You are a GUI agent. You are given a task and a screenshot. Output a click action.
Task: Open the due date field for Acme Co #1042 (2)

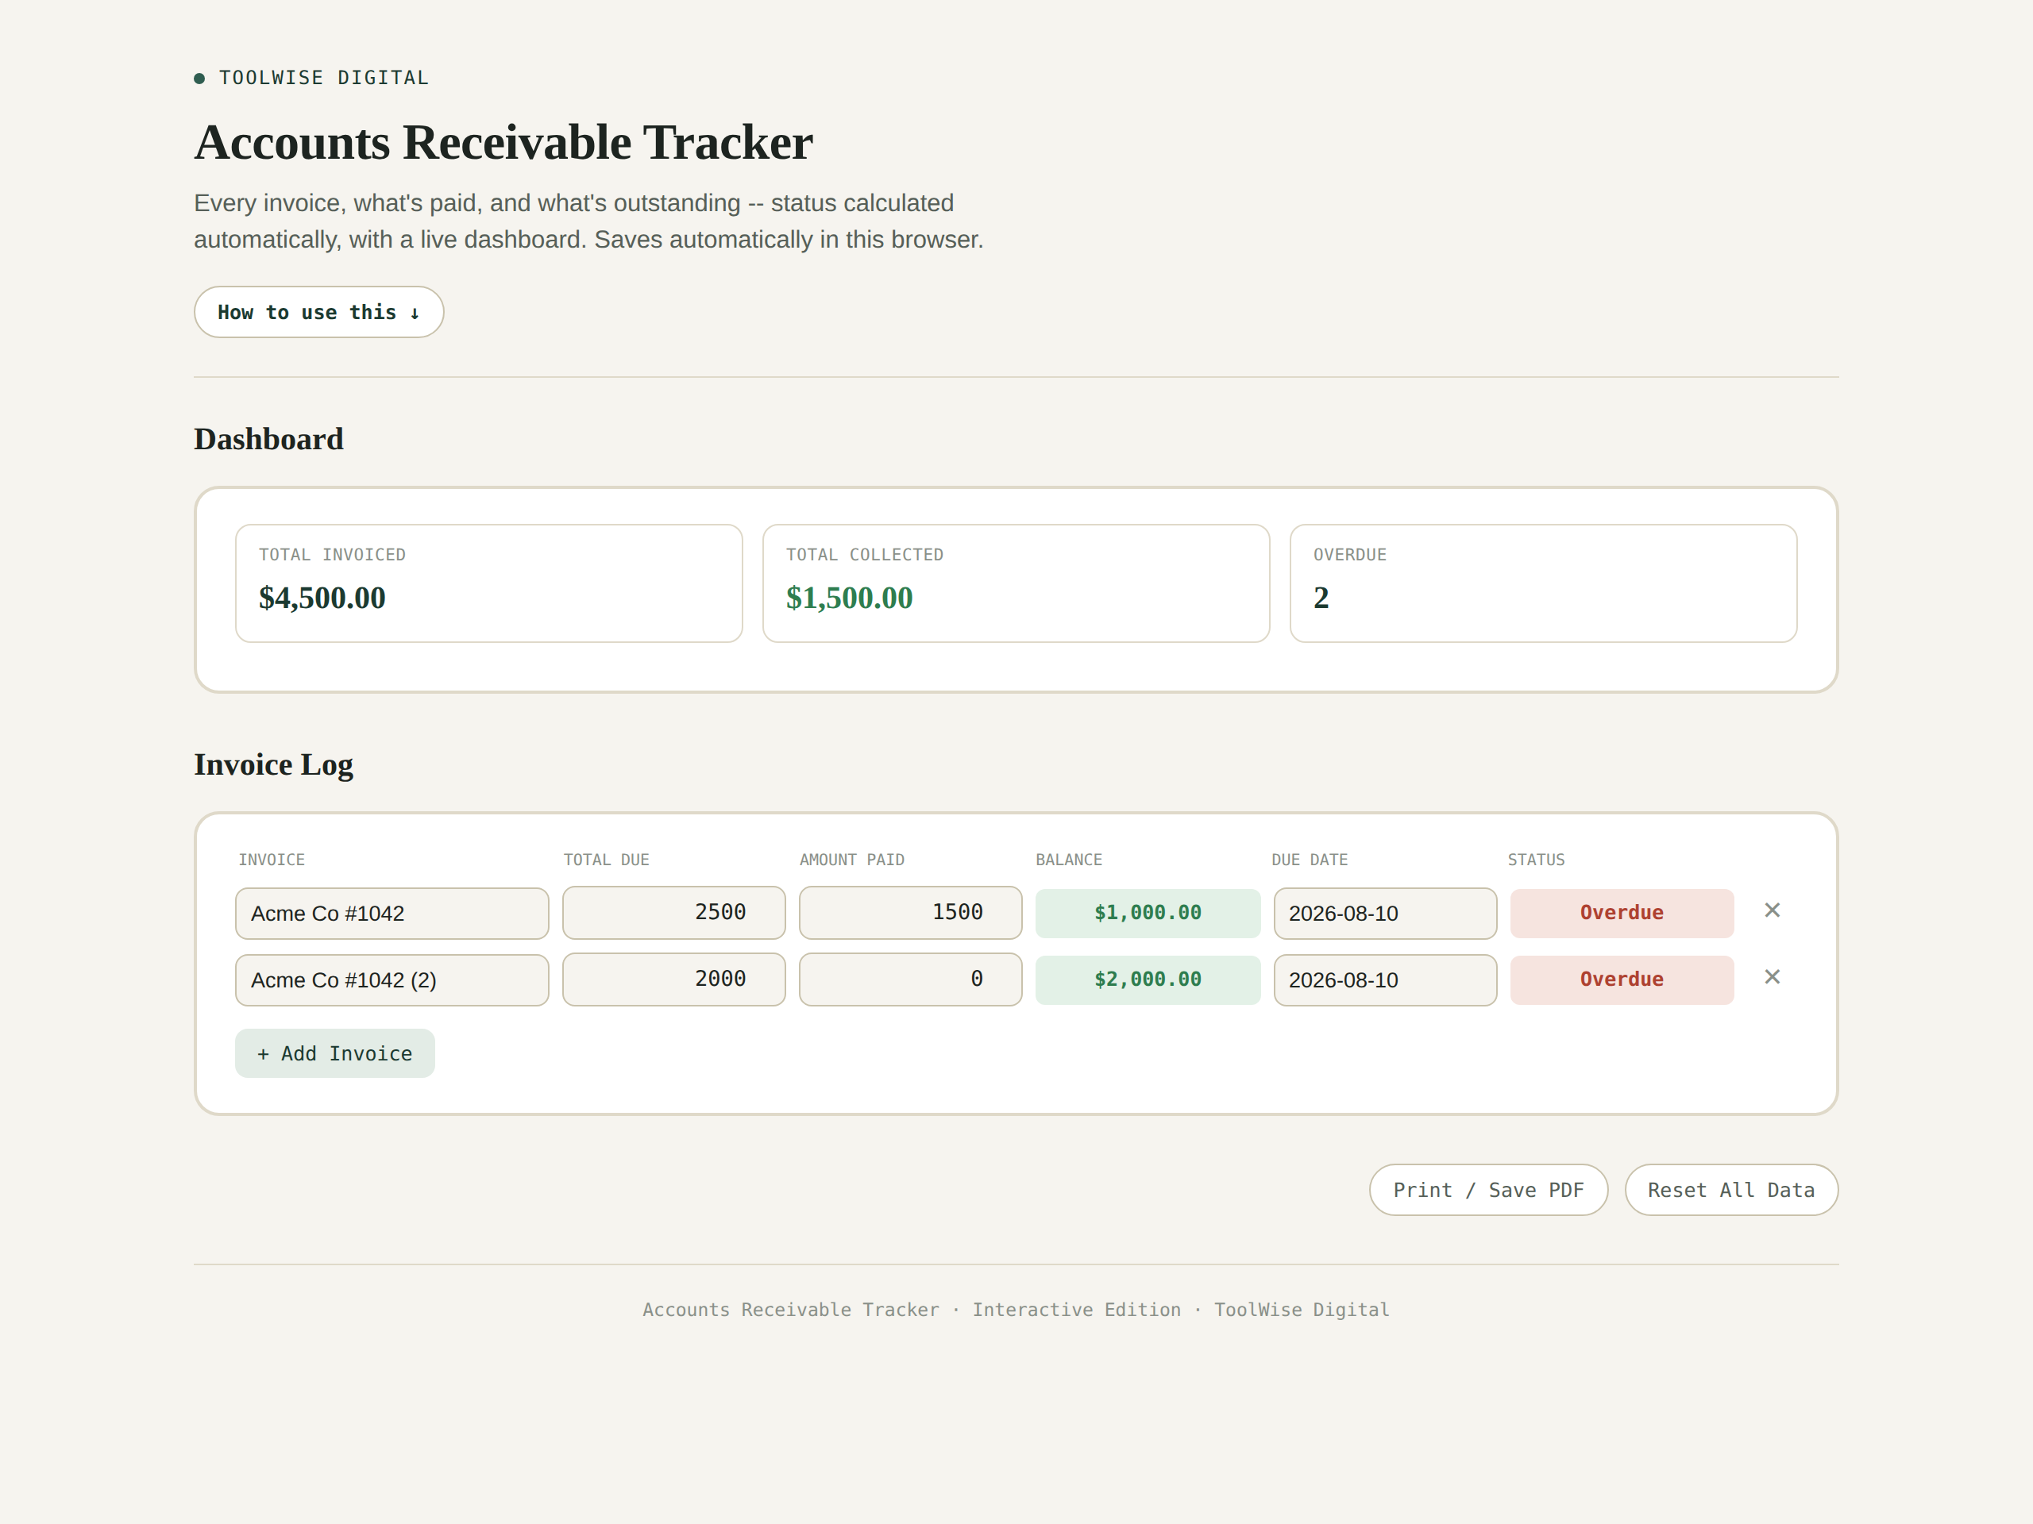tap(1385, 980)
